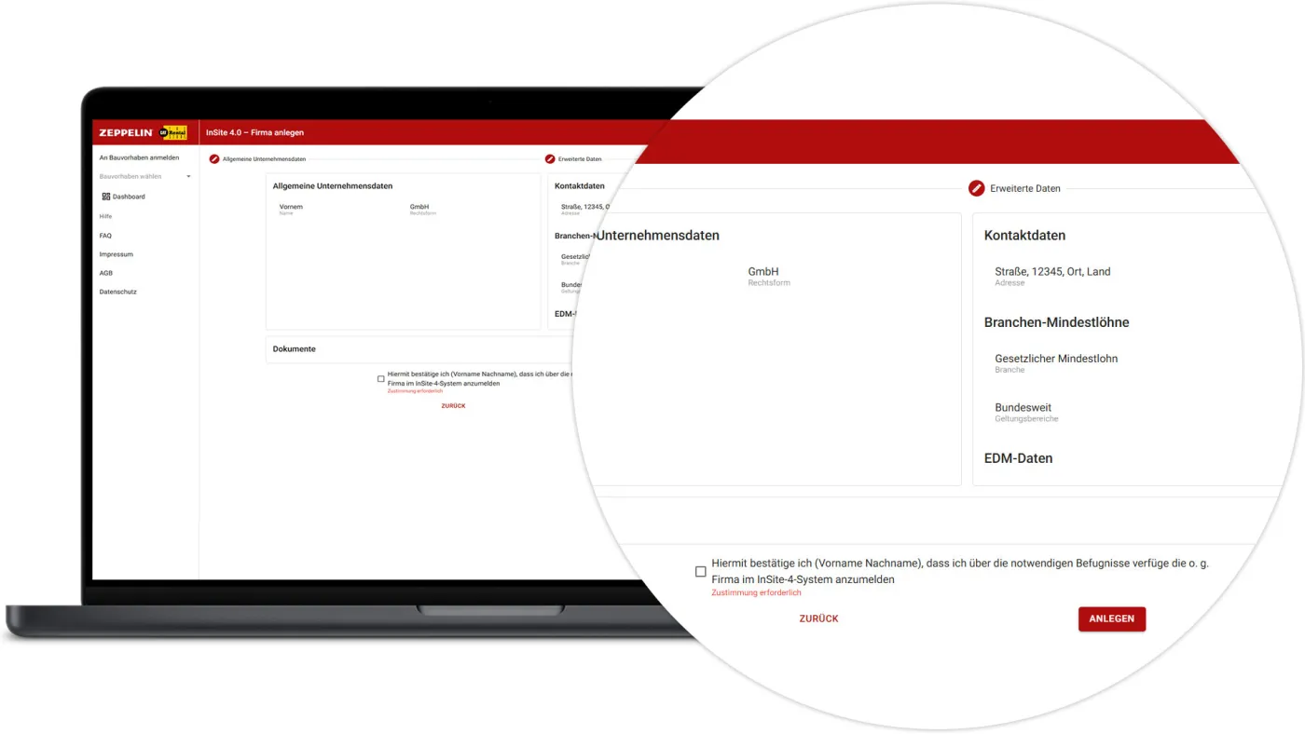This screenshot has width=1305, height=734.
Task: Select FAQ in the sidebar menu
Action: pos(105,236)
